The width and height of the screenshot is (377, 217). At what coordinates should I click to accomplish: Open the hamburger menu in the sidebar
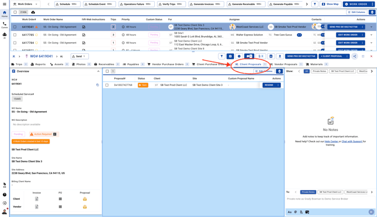coord(5,4)
